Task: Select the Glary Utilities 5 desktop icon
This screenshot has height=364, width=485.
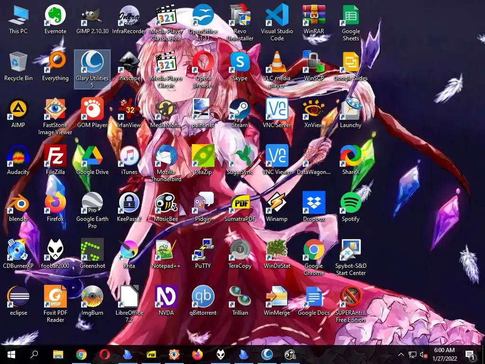Action: pyautogui.click(x=92, y=70)
